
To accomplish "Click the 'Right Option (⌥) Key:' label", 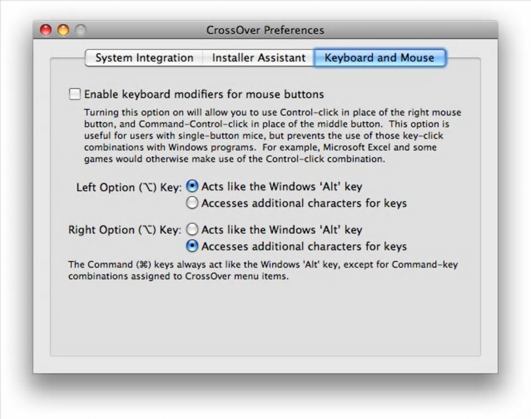I will pos(125,230).
